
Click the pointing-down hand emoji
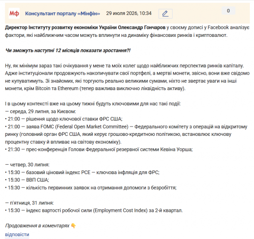coord(73,226)
